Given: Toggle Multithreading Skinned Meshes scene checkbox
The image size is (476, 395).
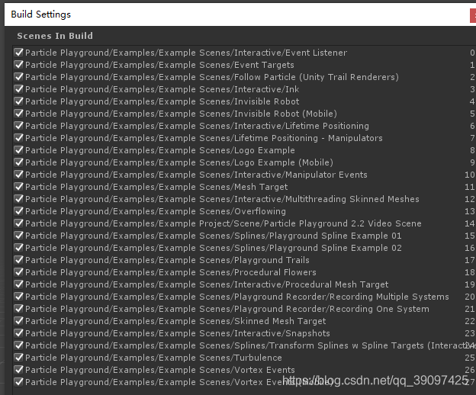Looking at the screenshot, I should (x=19, y=199).
